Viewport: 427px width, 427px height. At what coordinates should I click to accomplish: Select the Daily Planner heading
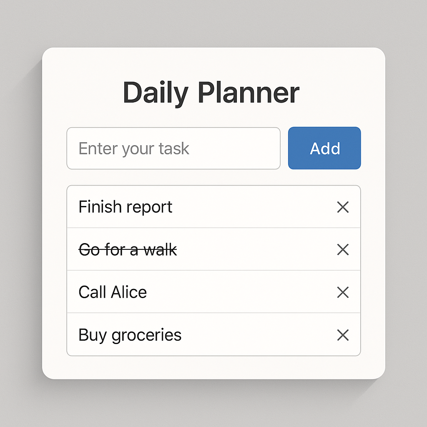[x=211, y=93]
